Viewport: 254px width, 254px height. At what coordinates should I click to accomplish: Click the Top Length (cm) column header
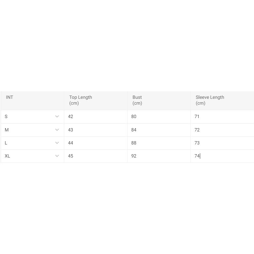81,100
